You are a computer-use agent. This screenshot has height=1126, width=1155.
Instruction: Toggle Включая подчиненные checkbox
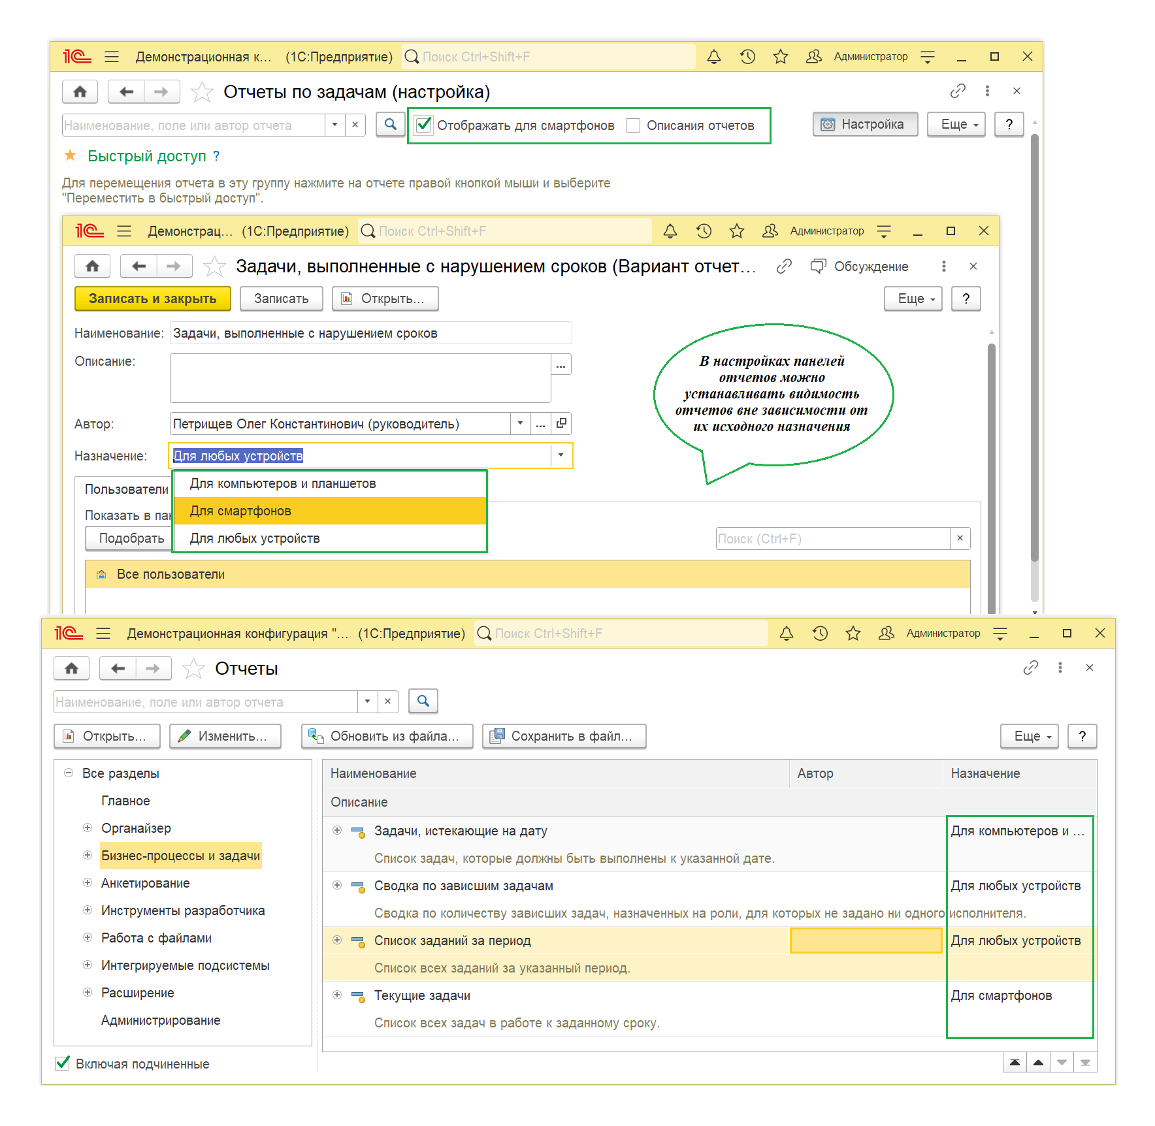63,1063
